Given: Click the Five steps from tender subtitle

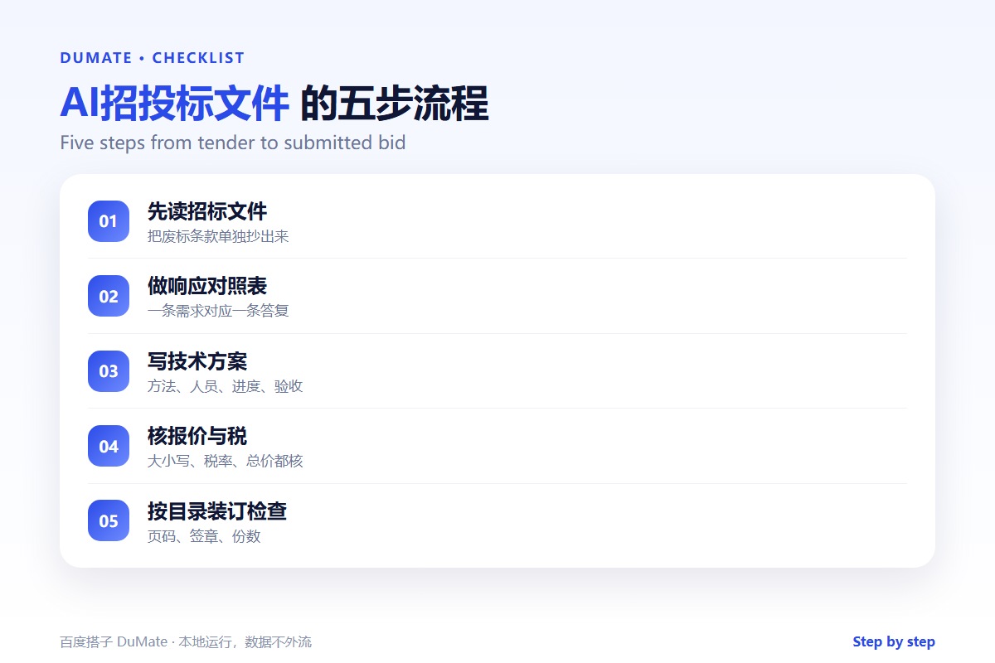Looking at the screenshot, I should coord(233,143).
